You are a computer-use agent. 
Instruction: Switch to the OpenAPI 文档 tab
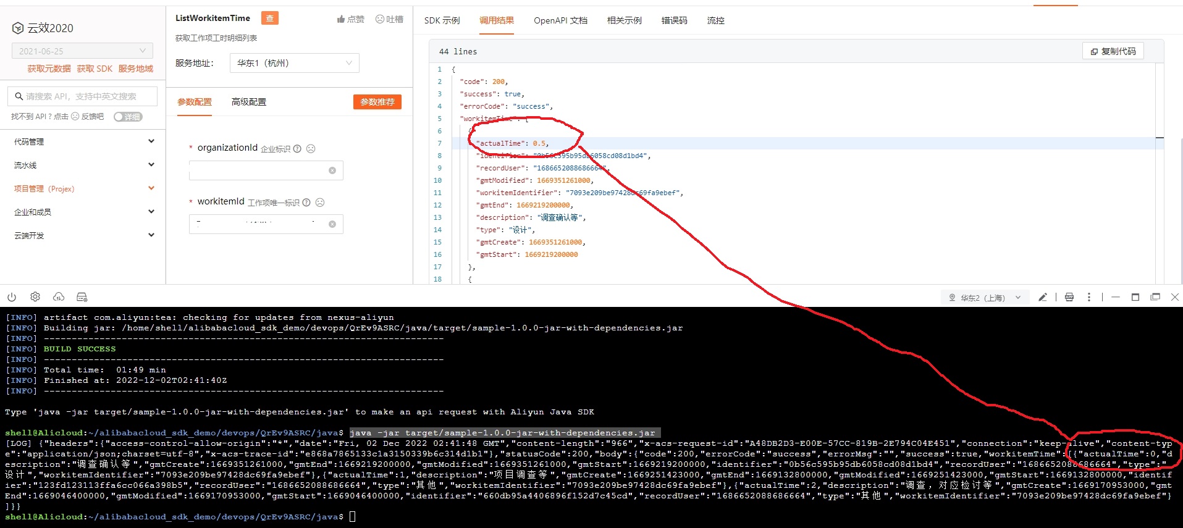[x=561, y=20]
